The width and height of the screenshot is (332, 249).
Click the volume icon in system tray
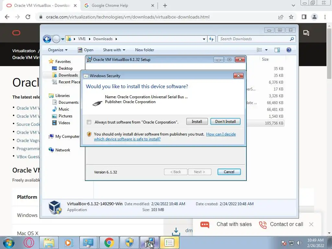point(299,243)
